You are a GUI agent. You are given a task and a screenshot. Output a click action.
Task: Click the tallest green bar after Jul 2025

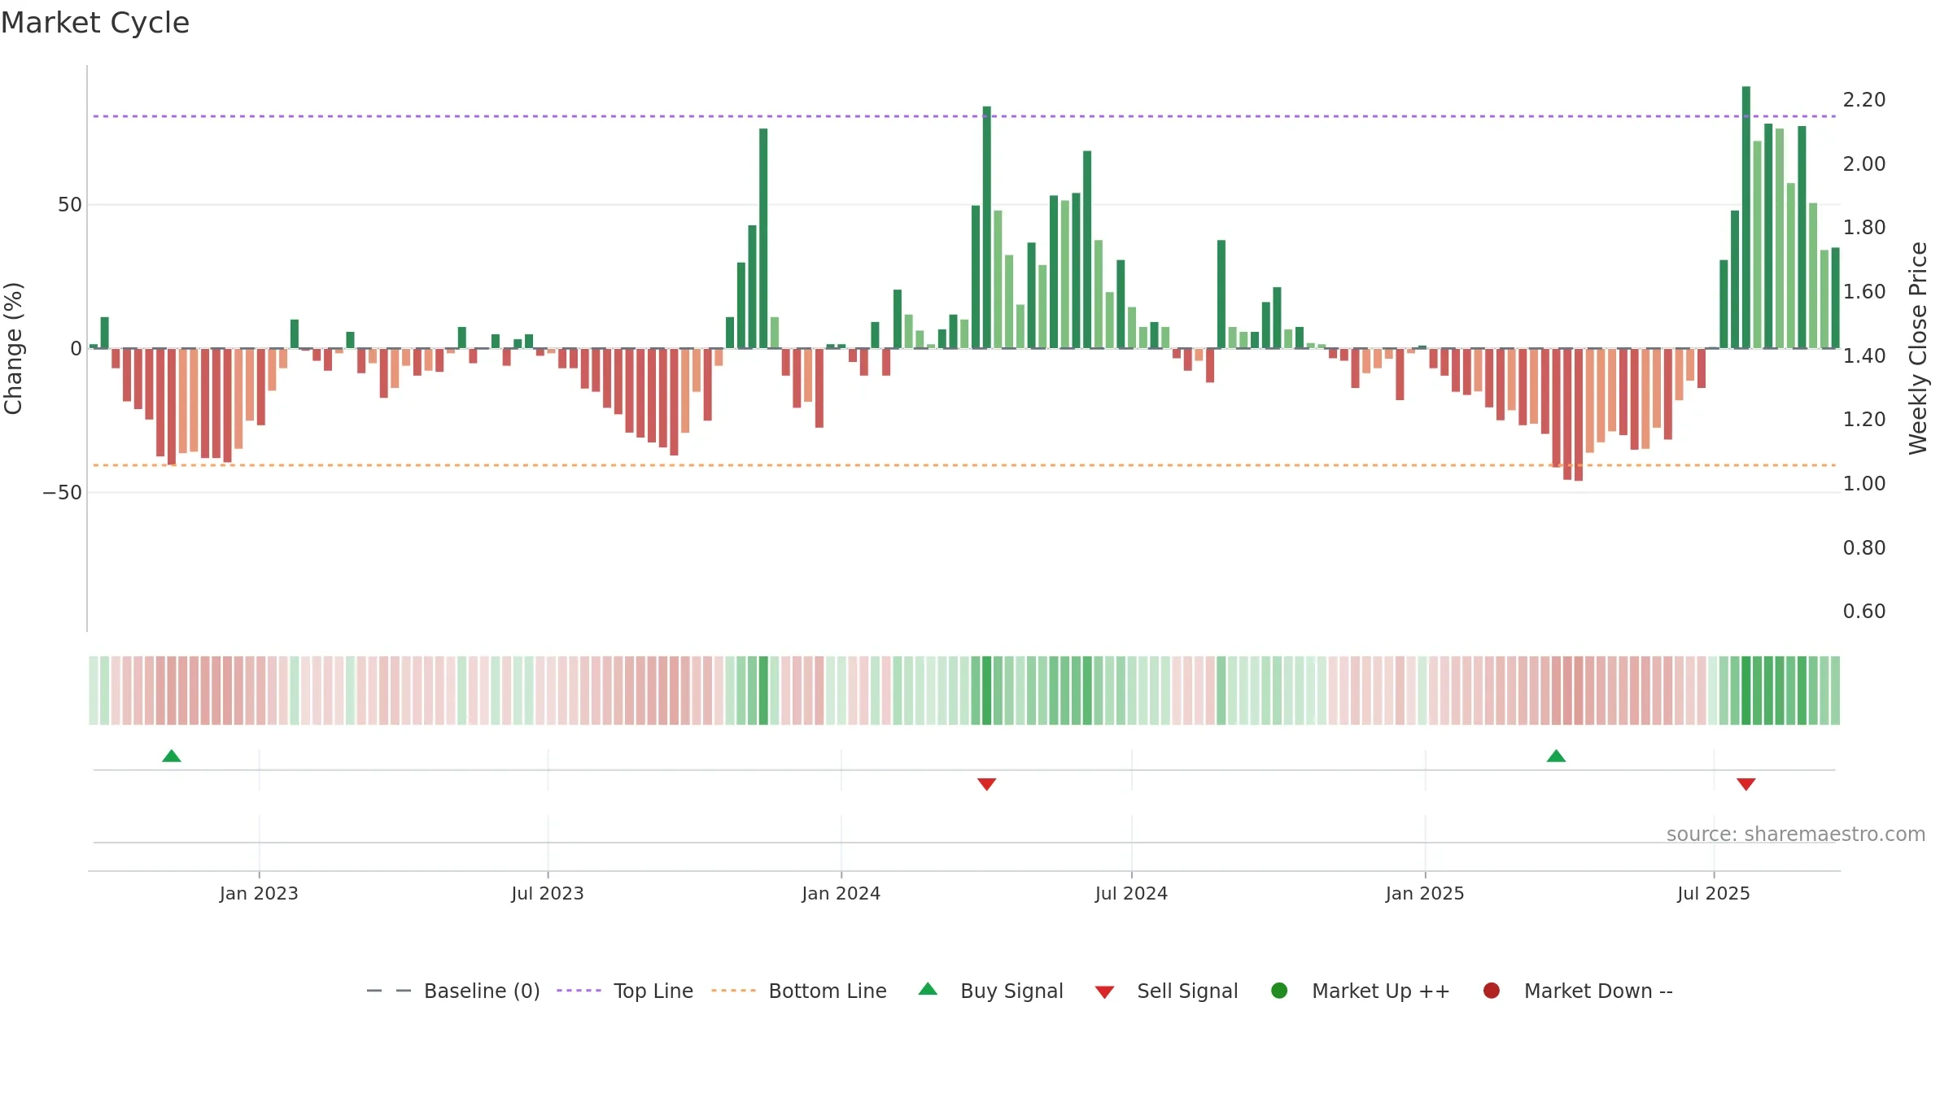click(x=1746, y=217)
